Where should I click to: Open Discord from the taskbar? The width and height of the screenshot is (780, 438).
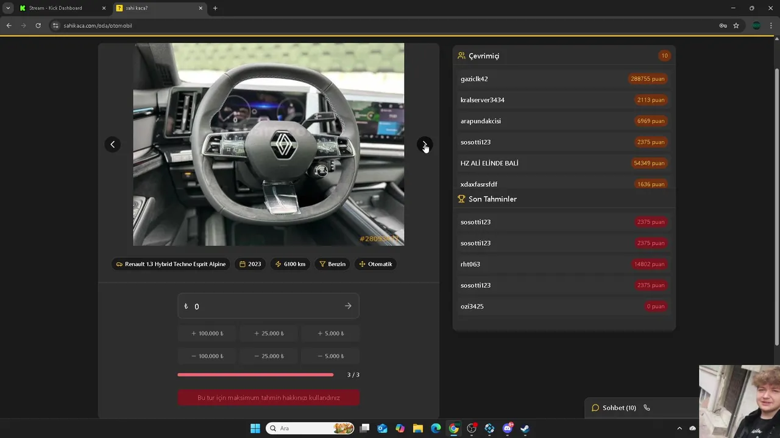coord(507,428)
